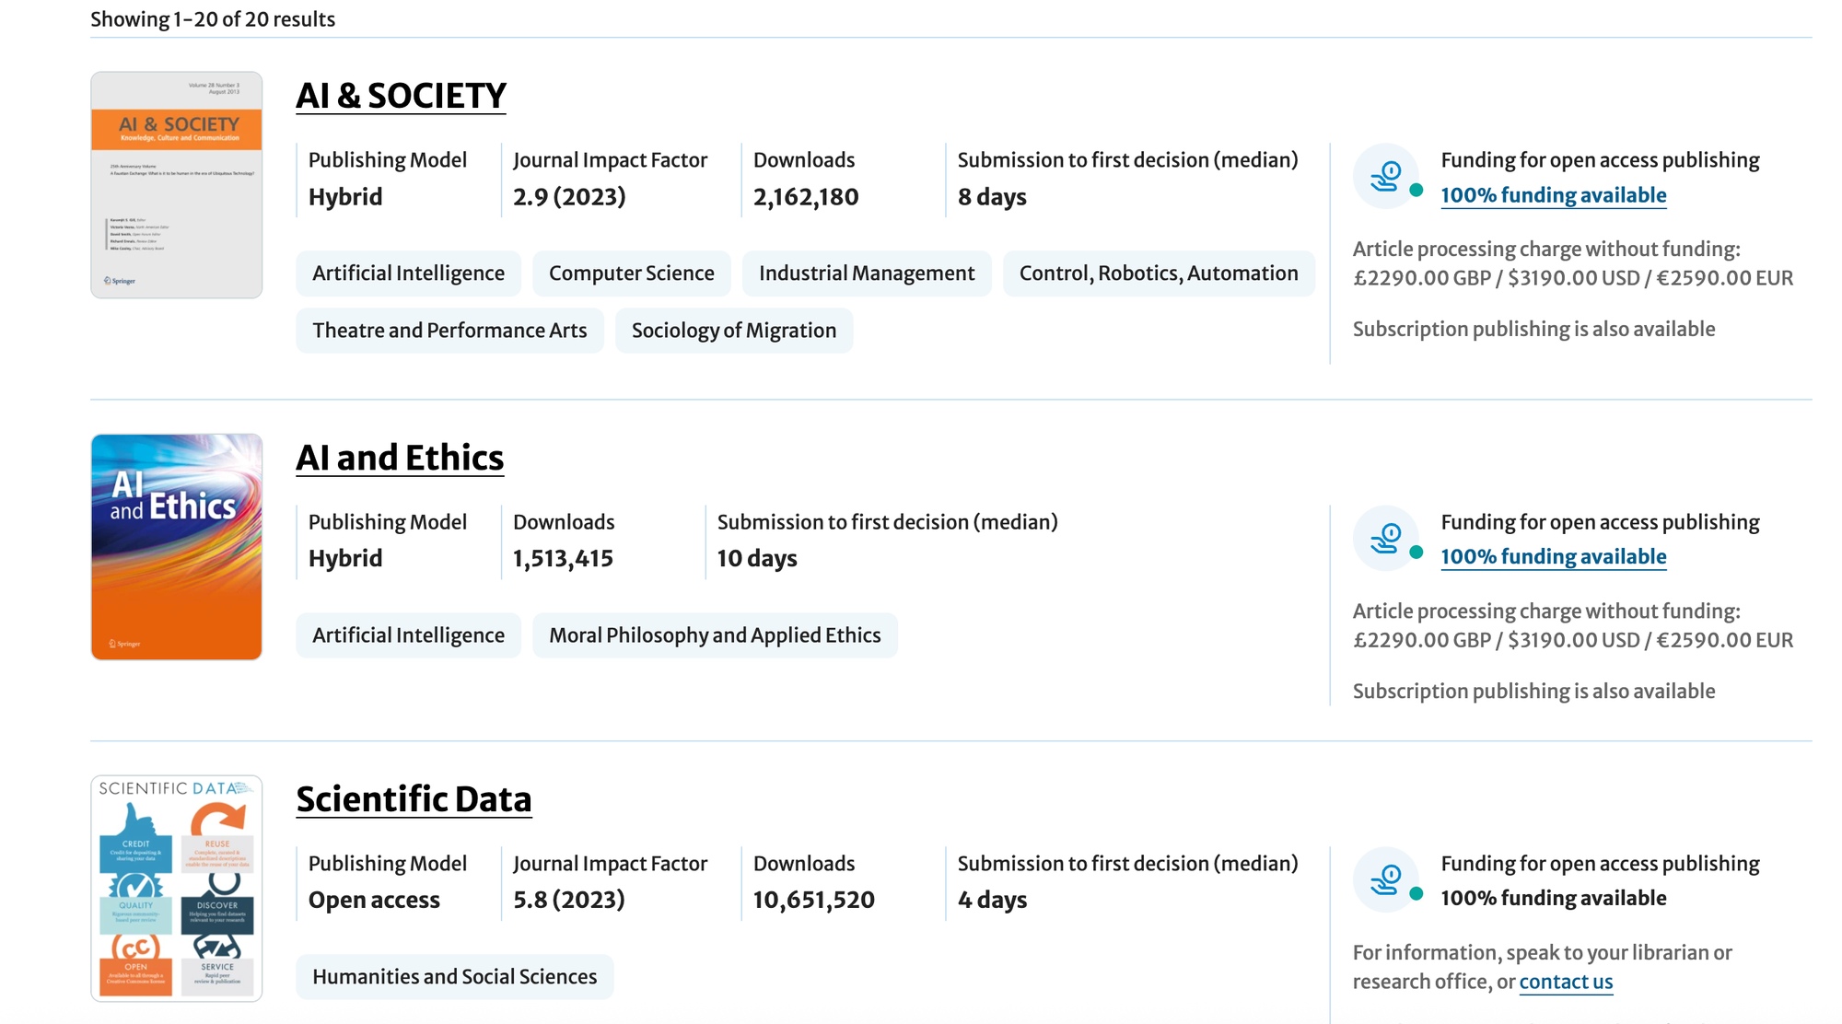Click AI & SOCIETY's 'Hybrid' publishing model value

point(345,197)
